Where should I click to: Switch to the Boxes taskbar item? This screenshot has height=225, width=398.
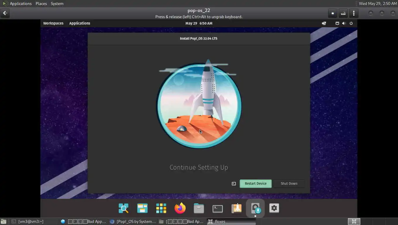pyautogui.click(x=231, y=221)
